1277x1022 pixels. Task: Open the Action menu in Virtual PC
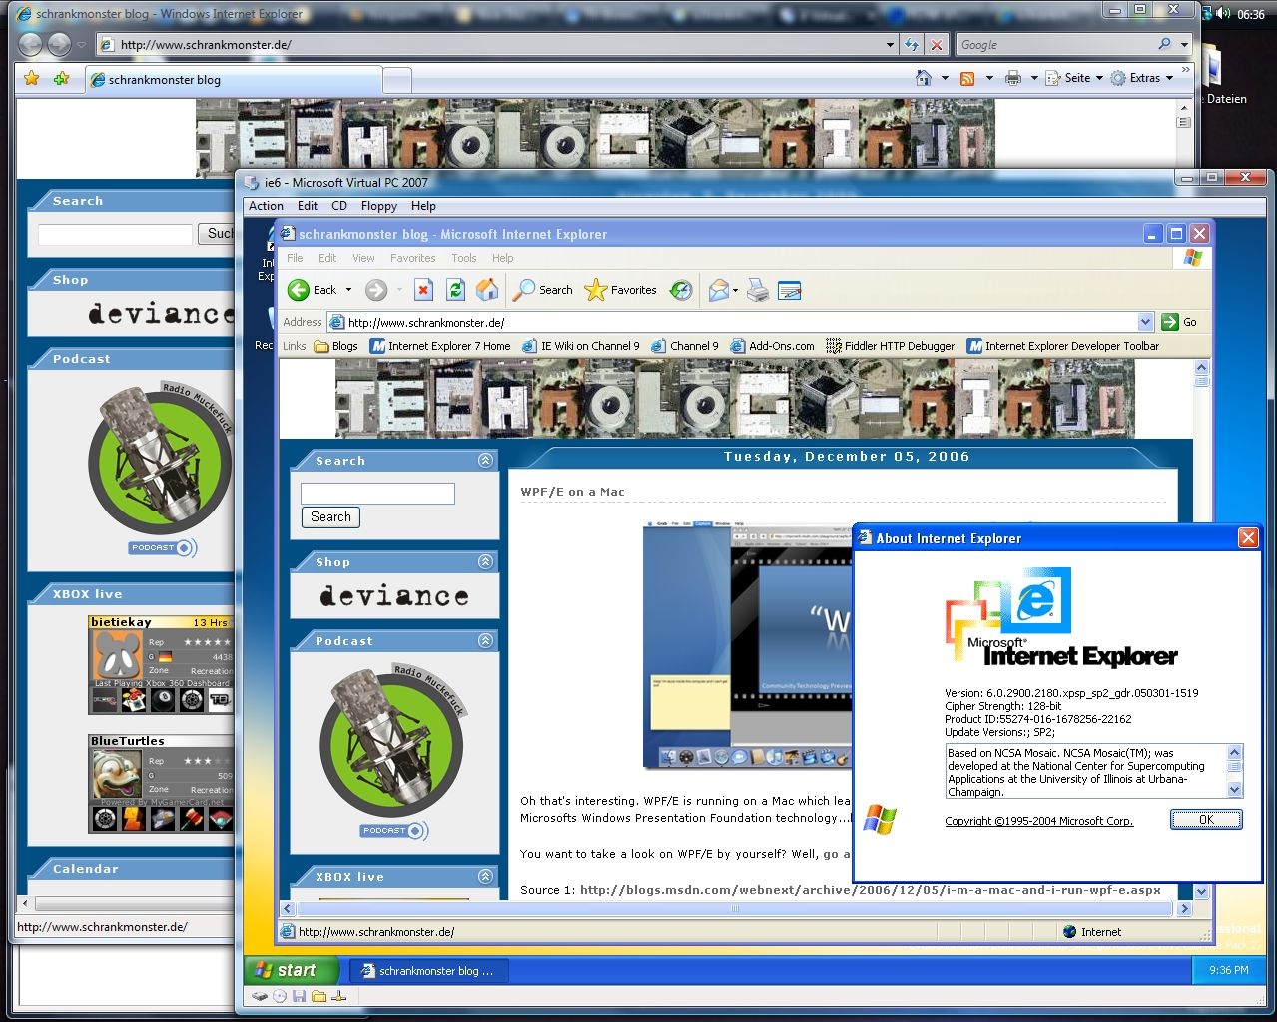click(266, 206)
